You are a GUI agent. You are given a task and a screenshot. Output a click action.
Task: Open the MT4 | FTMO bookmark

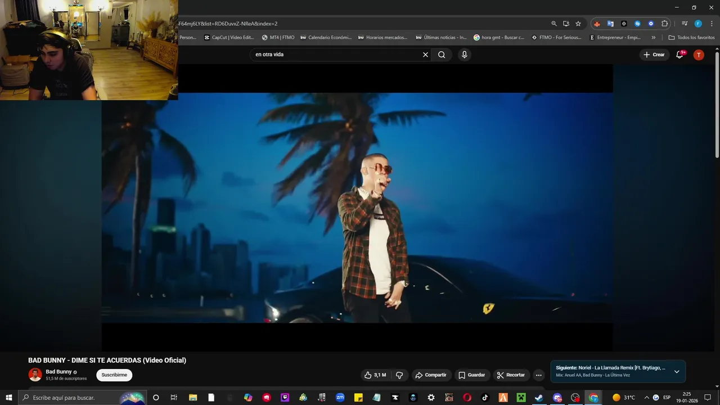pos(278,38)
